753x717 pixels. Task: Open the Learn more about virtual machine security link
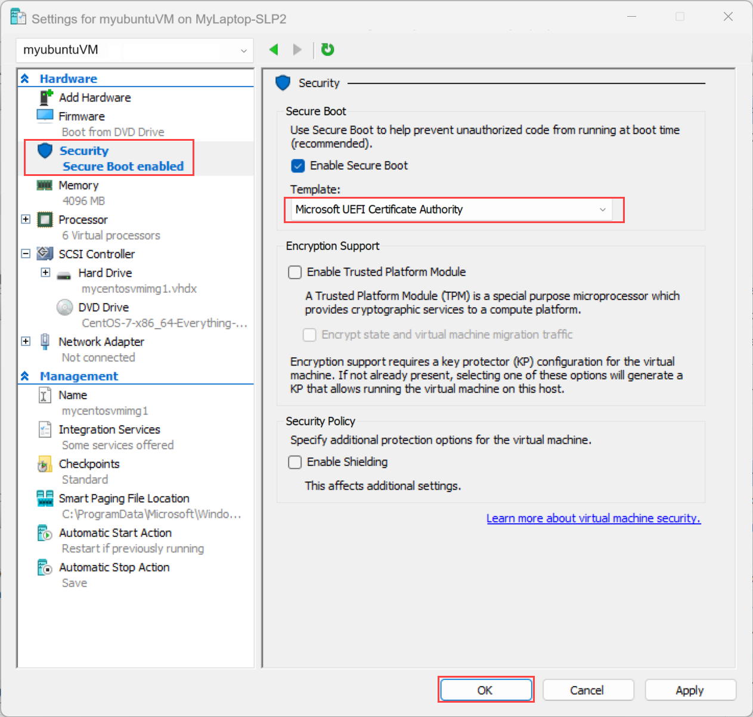point(593,518)
